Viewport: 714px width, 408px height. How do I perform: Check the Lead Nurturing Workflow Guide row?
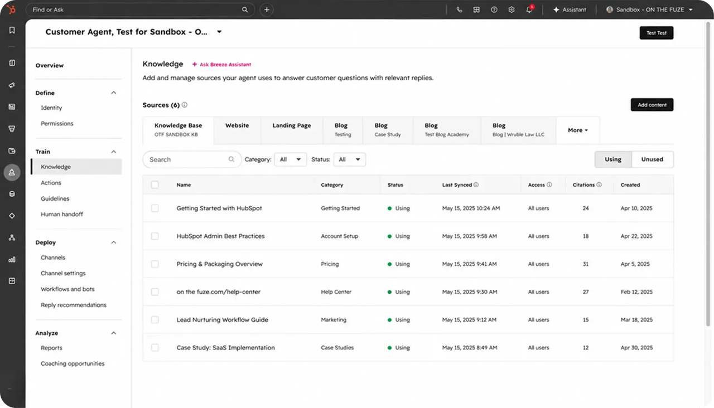click(x=155, y=319)
